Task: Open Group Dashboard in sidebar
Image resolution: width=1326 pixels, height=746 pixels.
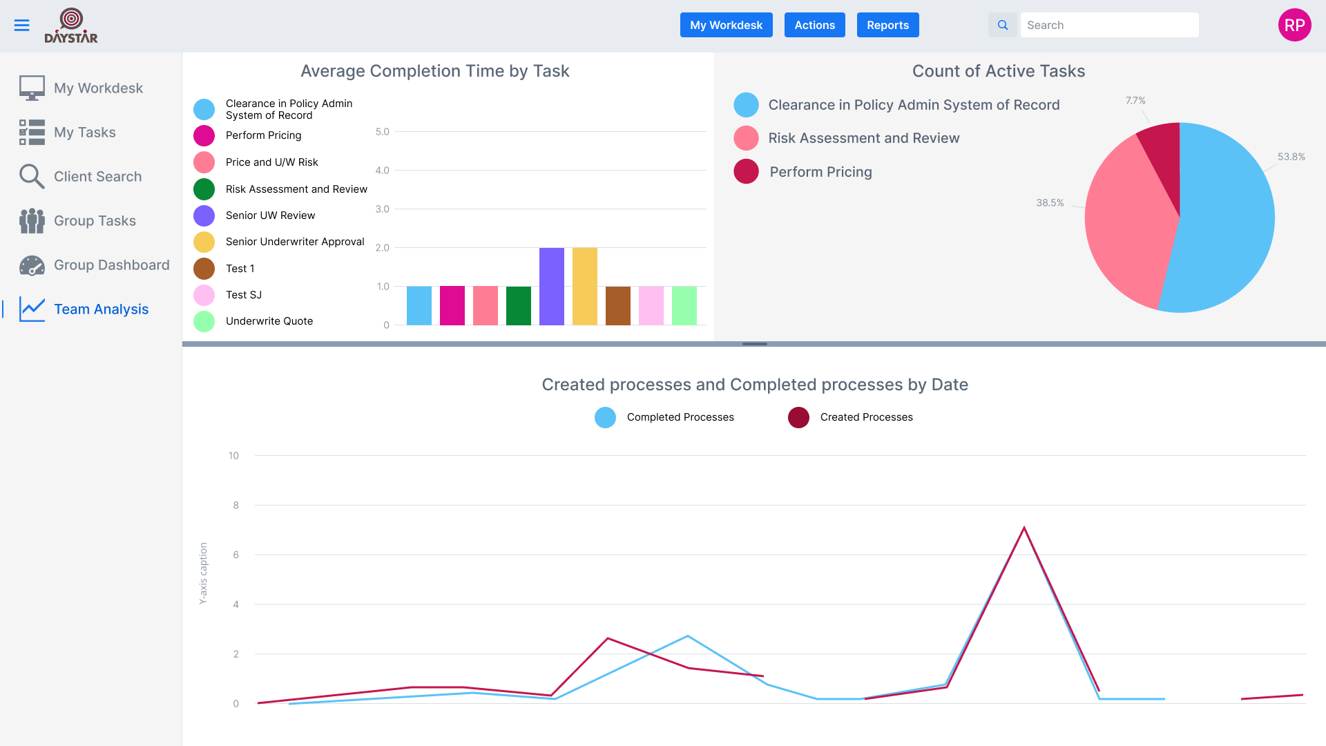Action: click(x=112, y=265)
